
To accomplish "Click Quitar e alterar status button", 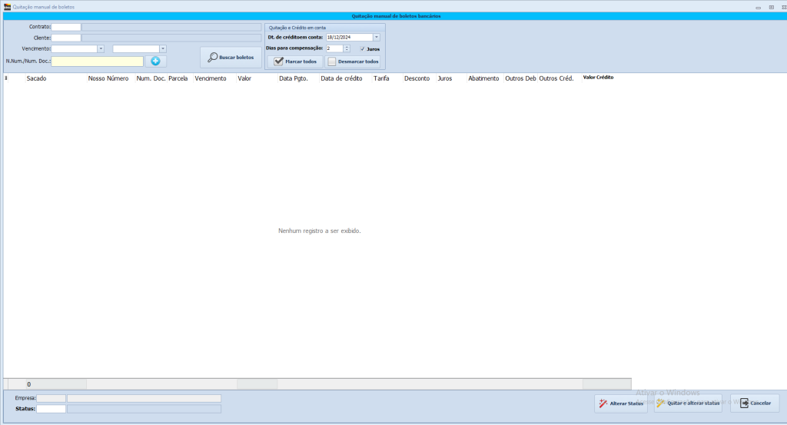I will 688,403.
